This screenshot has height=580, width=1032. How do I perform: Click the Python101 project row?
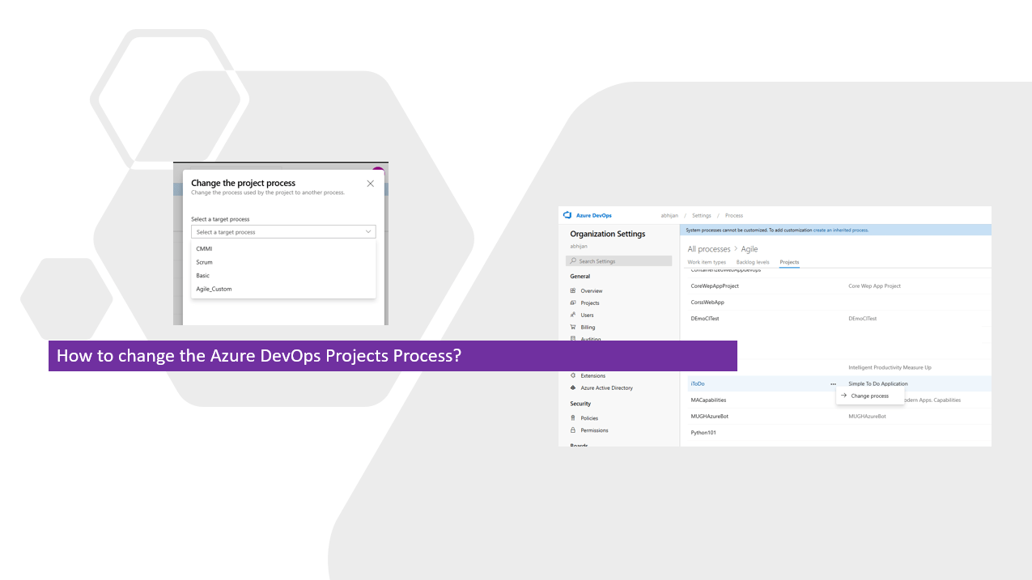point(839,433)
